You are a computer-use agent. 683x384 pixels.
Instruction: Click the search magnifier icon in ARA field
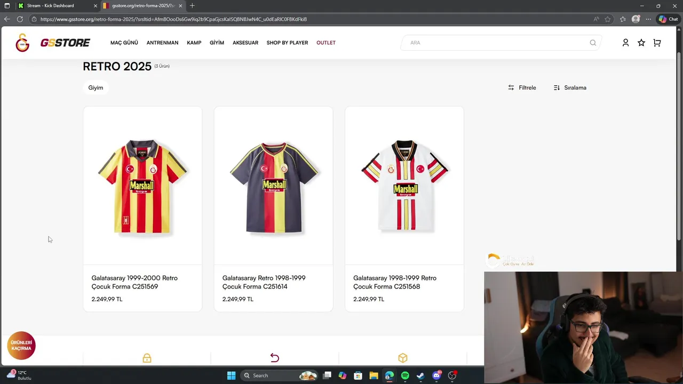click(593, 43)
